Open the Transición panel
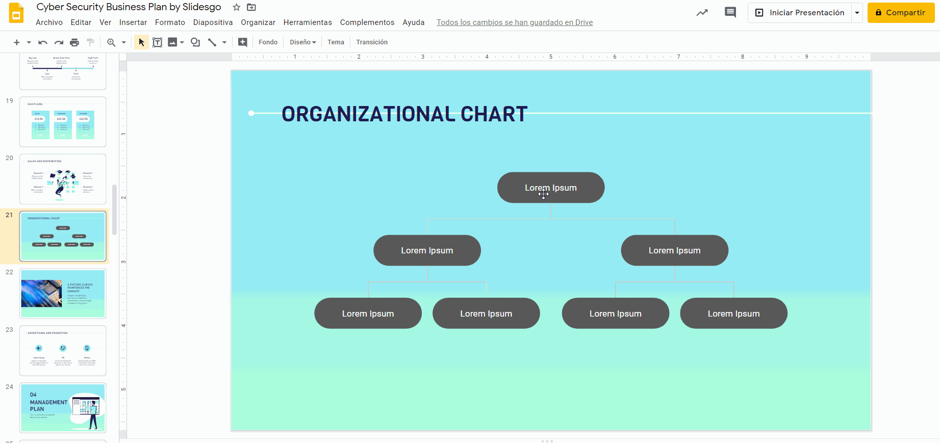Image resolution: width=940 pixels, height=443 pixels. 372,42
